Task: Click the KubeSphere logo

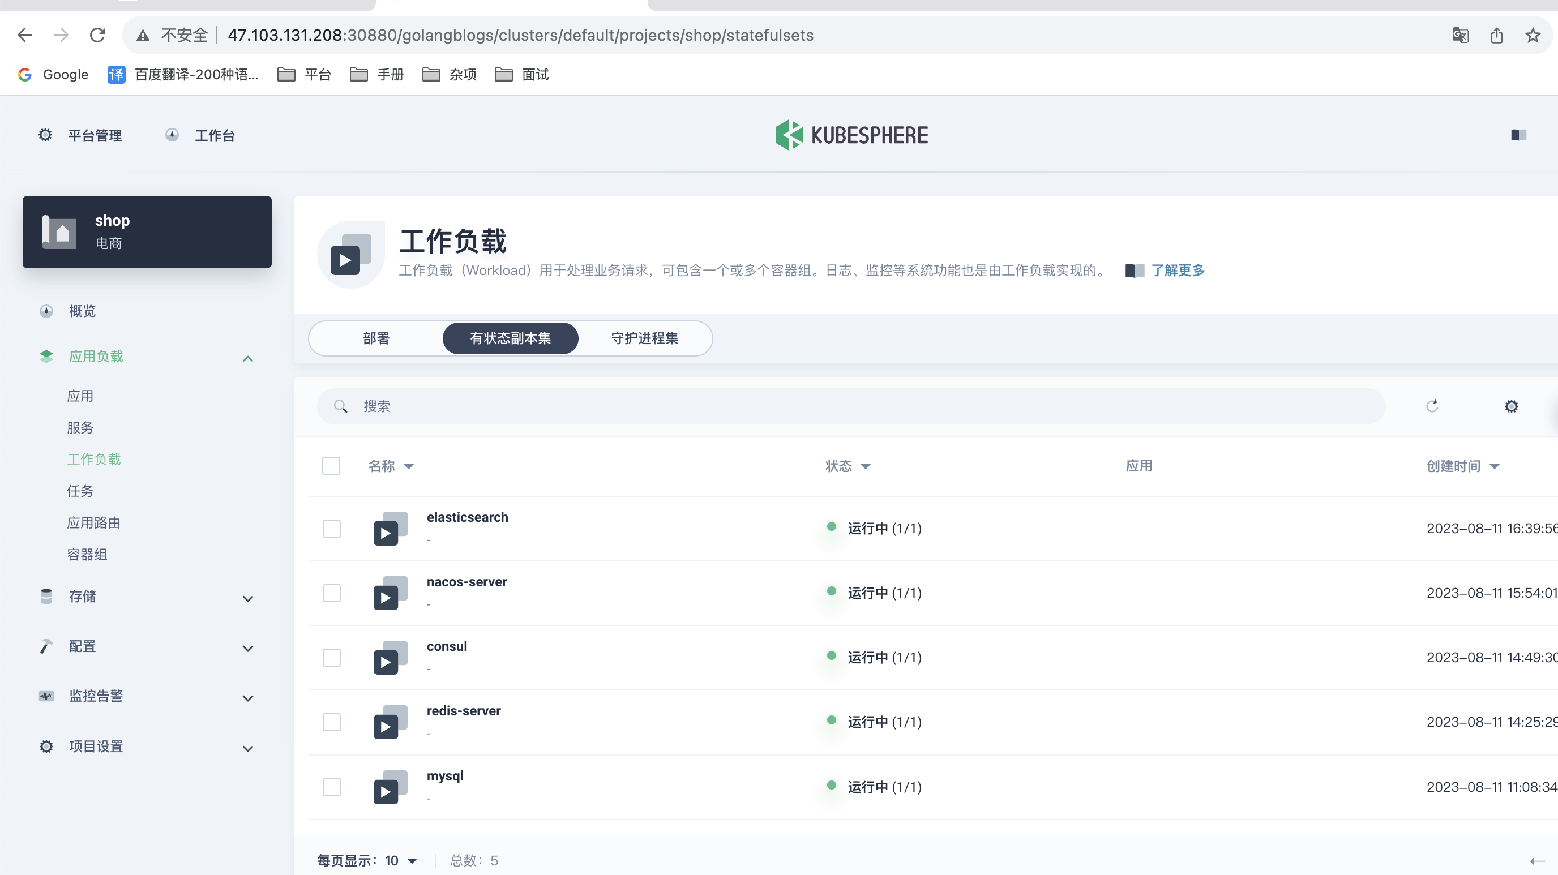Action: (x=851, y=135)
